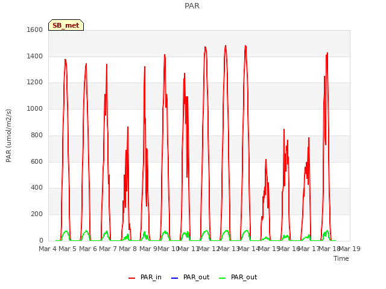Click the 200 y-axis tick label
386x289 pixels.
click(x=37, y=214)
